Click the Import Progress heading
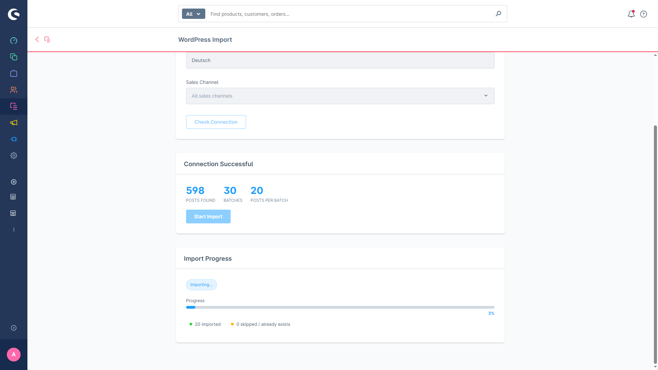Image resolution: width=658 pixels, height=370 pixels. [x=208, y=259]
